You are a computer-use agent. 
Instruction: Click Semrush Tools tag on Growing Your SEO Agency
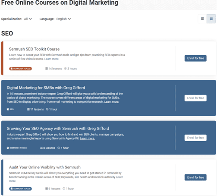click(17, 148)
